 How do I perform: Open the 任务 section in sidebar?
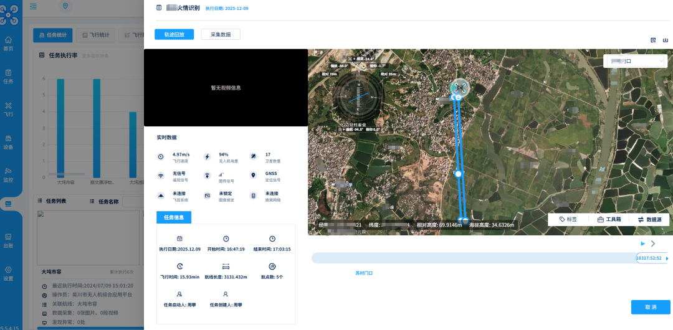(8, 77)
